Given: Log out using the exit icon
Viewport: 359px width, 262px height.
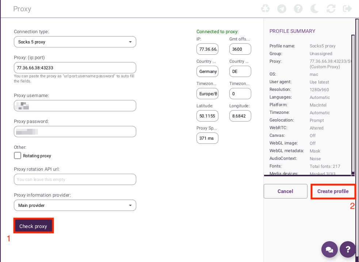Looking at the screenshot, I should (347, 8).
